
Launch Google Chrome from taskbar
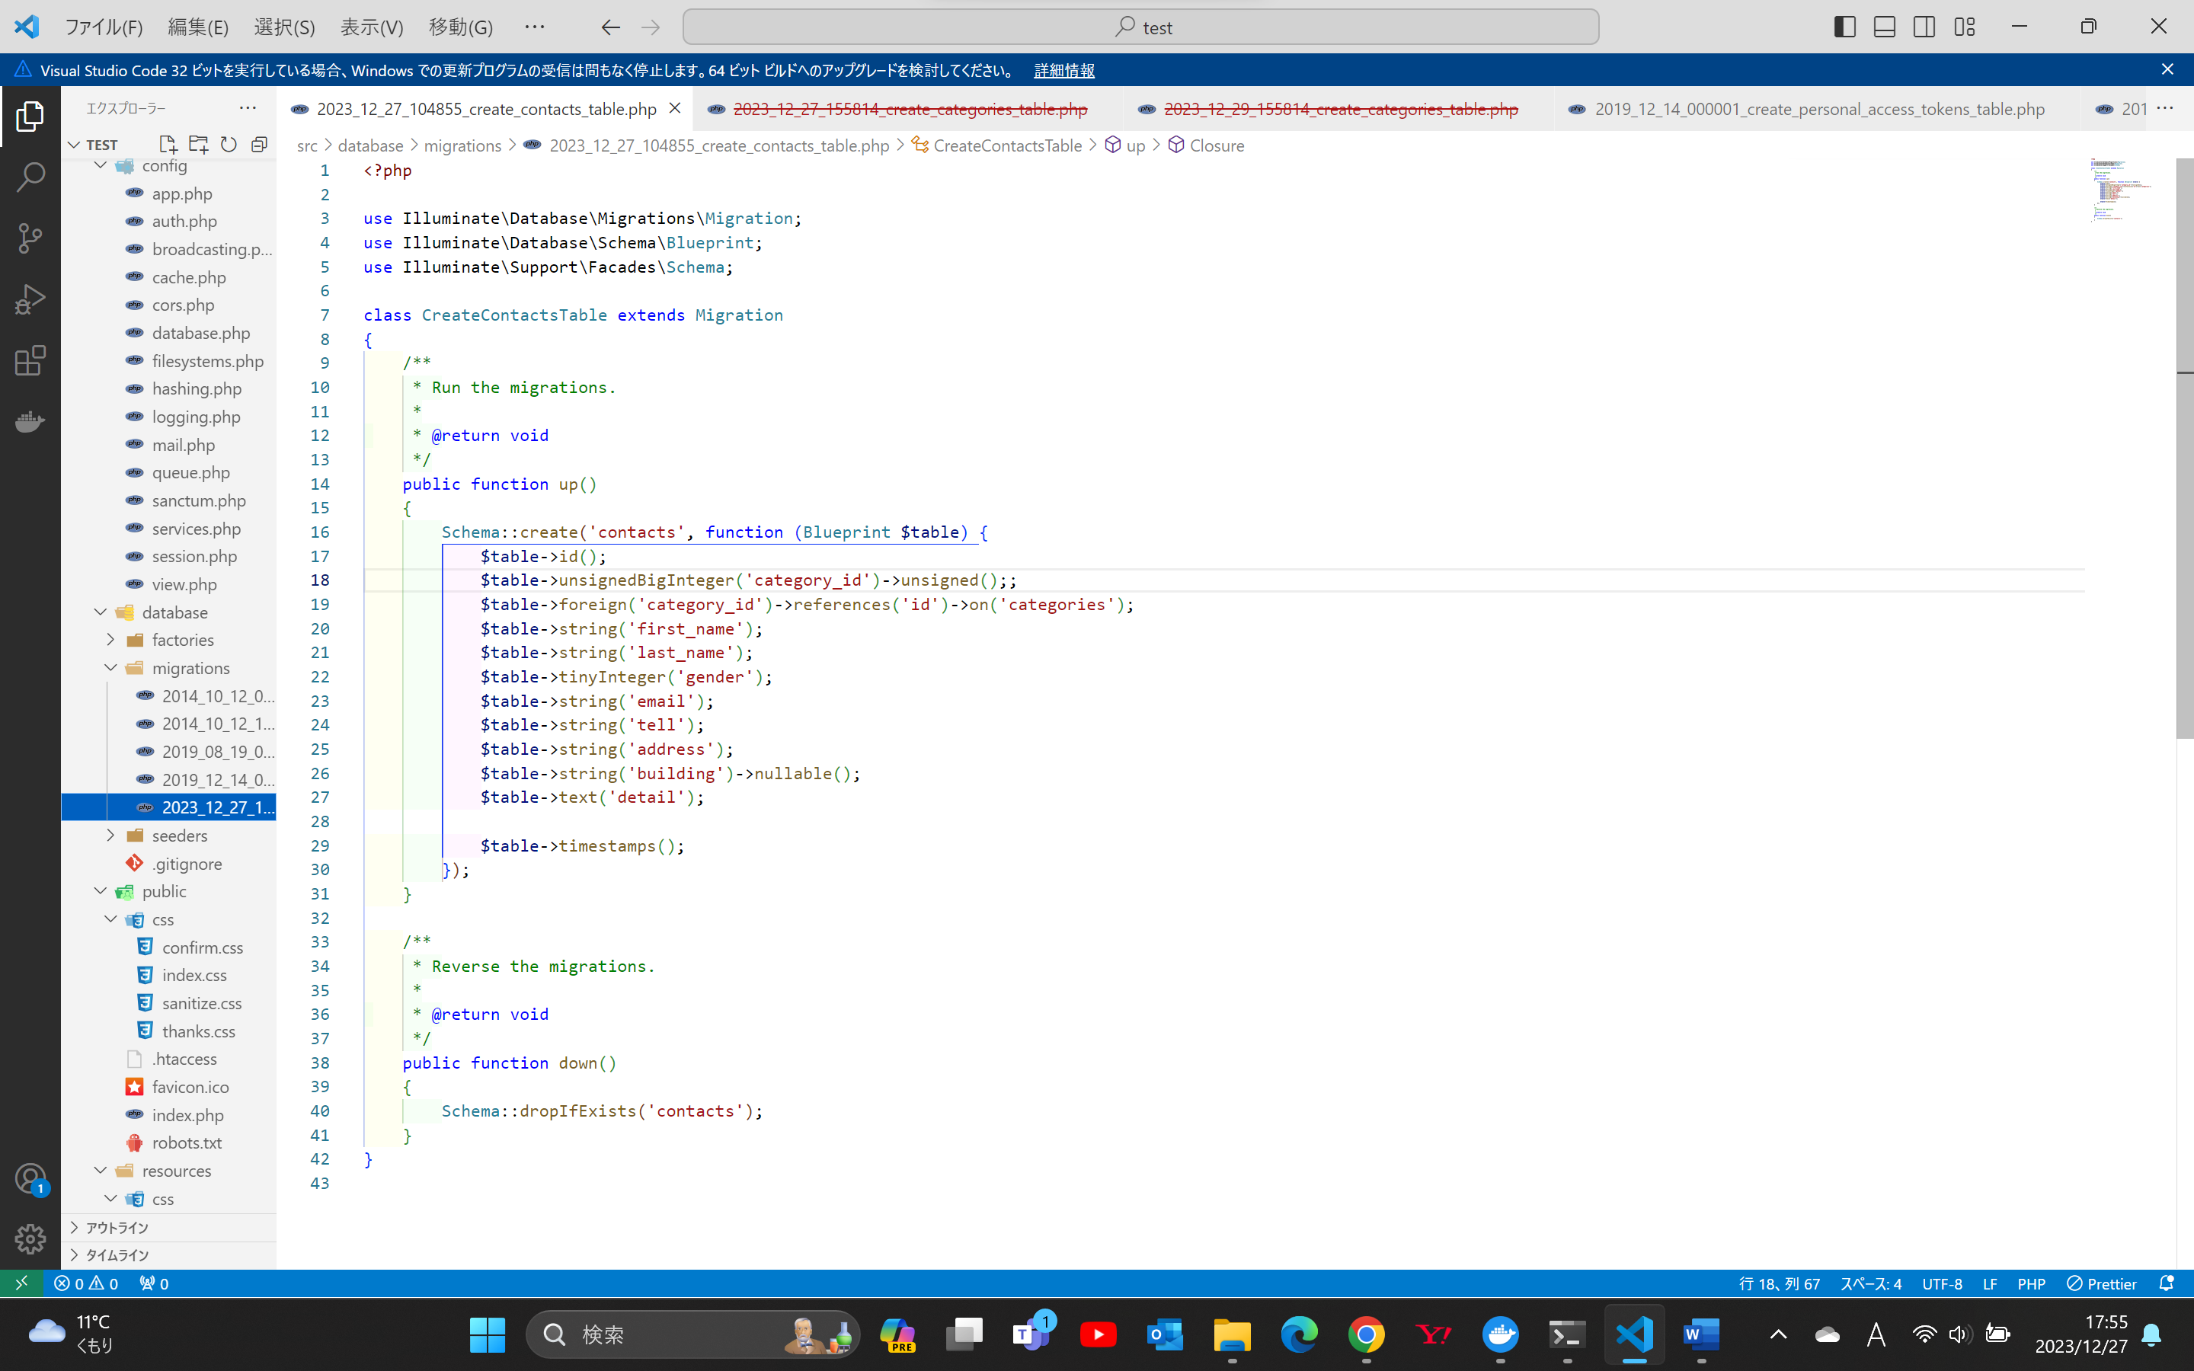[x=1365, y=1334]
